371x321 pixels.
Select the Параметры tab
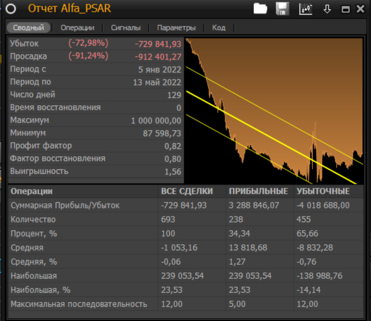coord(176,27)
